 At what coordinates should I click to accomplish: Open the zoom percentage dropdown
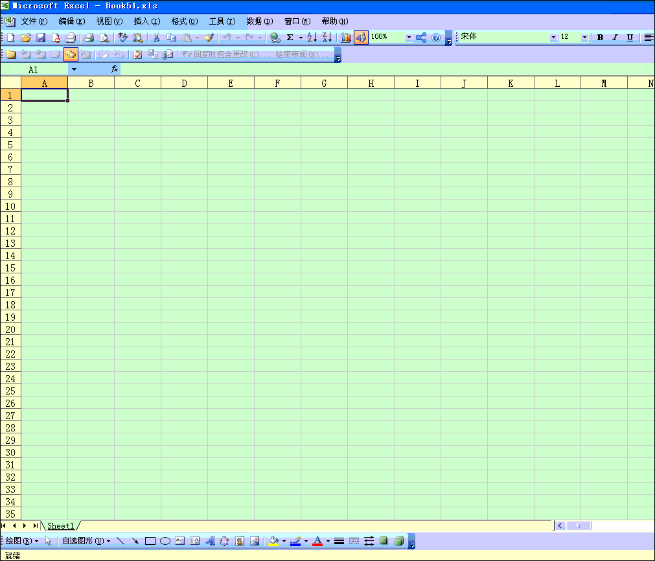(409, 38)
